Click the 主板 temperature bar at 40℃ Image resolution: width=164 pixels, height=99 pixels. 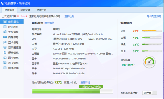[x=152, y=38]
